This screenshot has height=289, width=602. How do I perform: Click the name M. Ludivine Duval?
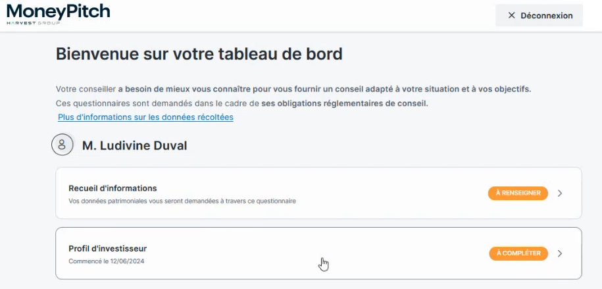click(134, 145)
